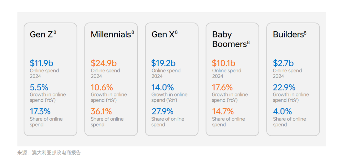Screen dimensions: 349x162
Task: Select the 14.7% share figure
Action: coord(223,112)
